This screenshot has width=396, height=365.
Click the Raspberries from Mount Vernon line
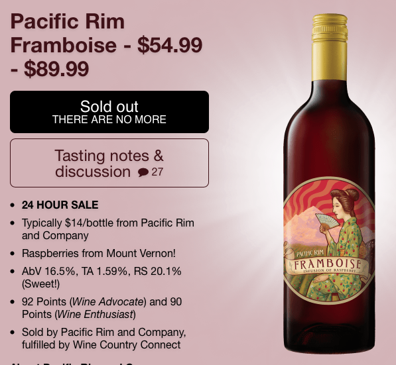[98, 253]
